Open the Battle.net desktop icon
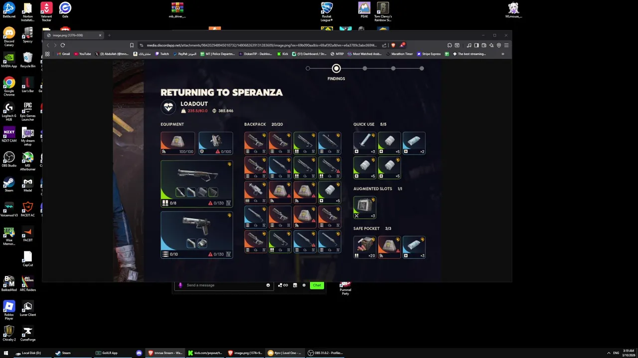 coord(9,10)
